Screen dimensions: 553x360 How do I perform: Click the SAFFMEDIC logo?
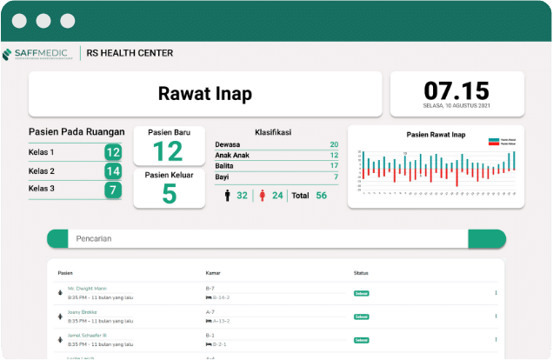coord(39,53)
